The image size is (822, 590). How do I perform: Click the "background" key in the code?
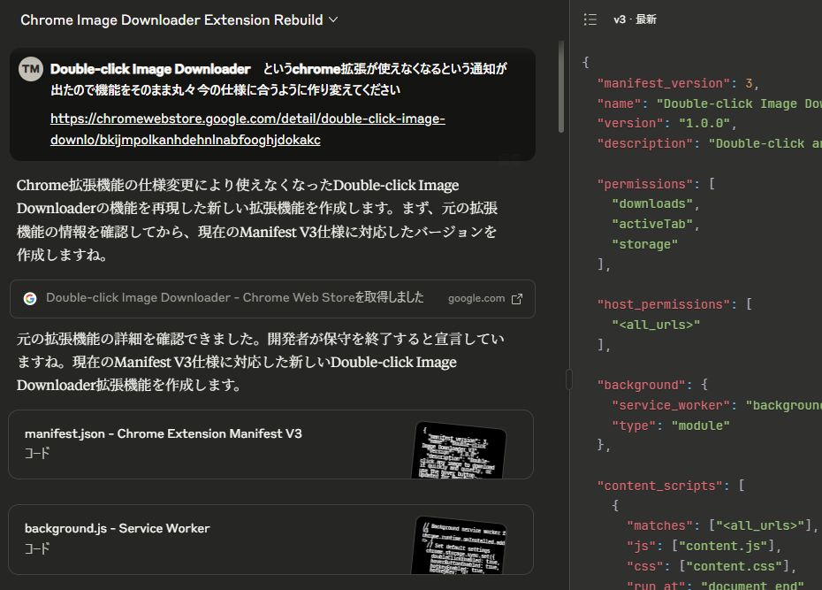click(x=641, y=385)
